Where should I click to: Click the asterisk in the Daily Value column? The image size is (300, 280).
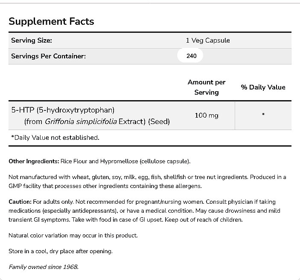(263, 115)
